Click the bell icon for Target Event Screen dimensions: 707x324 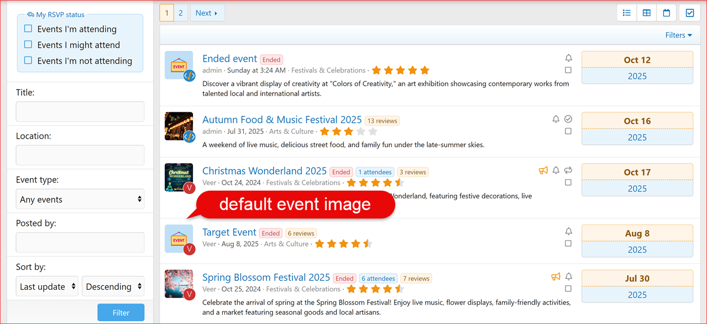[x=568, y=232]
